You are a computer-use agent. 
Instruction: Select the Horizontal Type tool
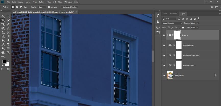tap(8, 44)
